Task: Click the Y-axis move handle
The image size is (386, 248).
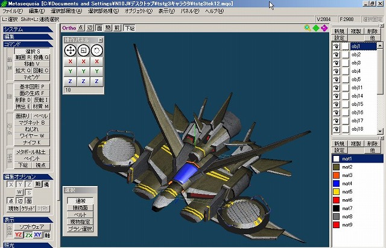Action: coord(70,71)
